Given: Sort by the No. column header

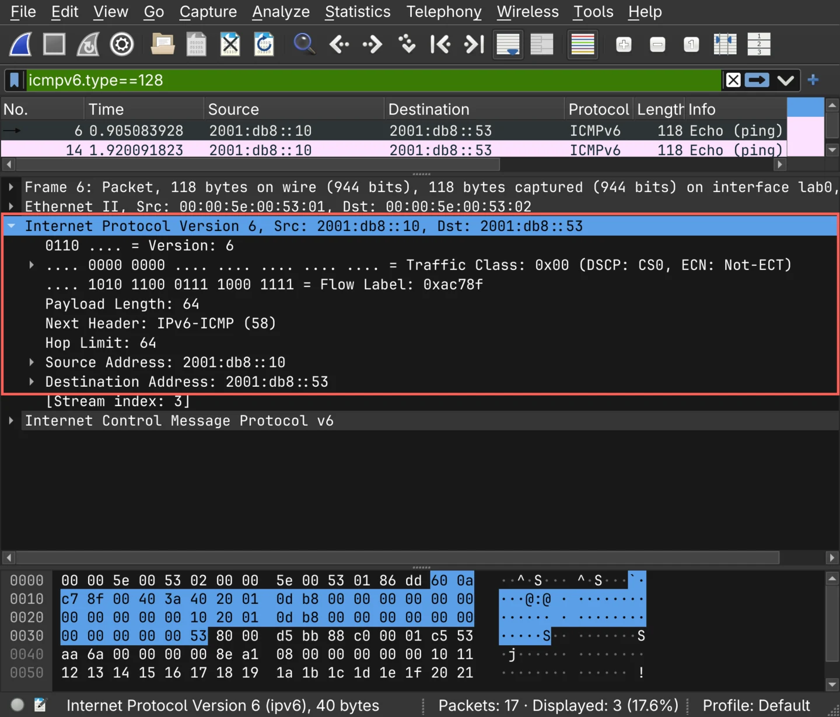Looking at the screenshot, I should [x=43, y=109].
